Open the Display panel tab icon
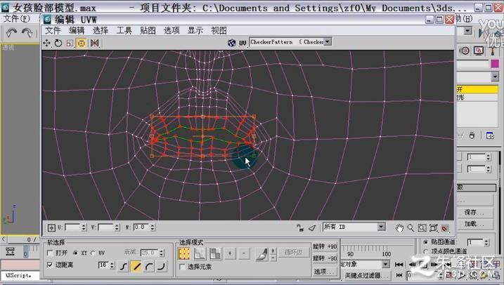Image resolution: width=504 pixels, height=285 pixels. [479, 51]
